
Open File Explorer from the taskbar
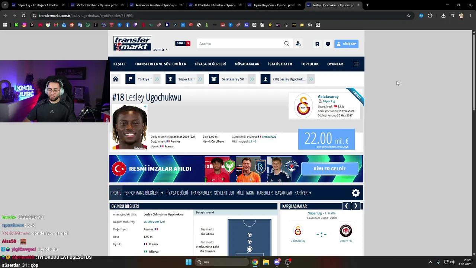click(266, 262)
